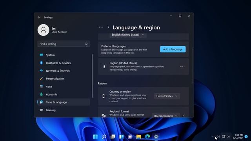Open the Emi user profile picture
Image resolution: width=251 pixels, height=141 pixels.
click(44, 30)
